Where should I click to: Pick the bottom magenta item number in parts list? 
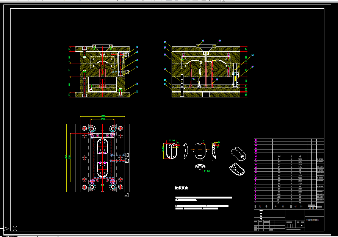point(256,202)
